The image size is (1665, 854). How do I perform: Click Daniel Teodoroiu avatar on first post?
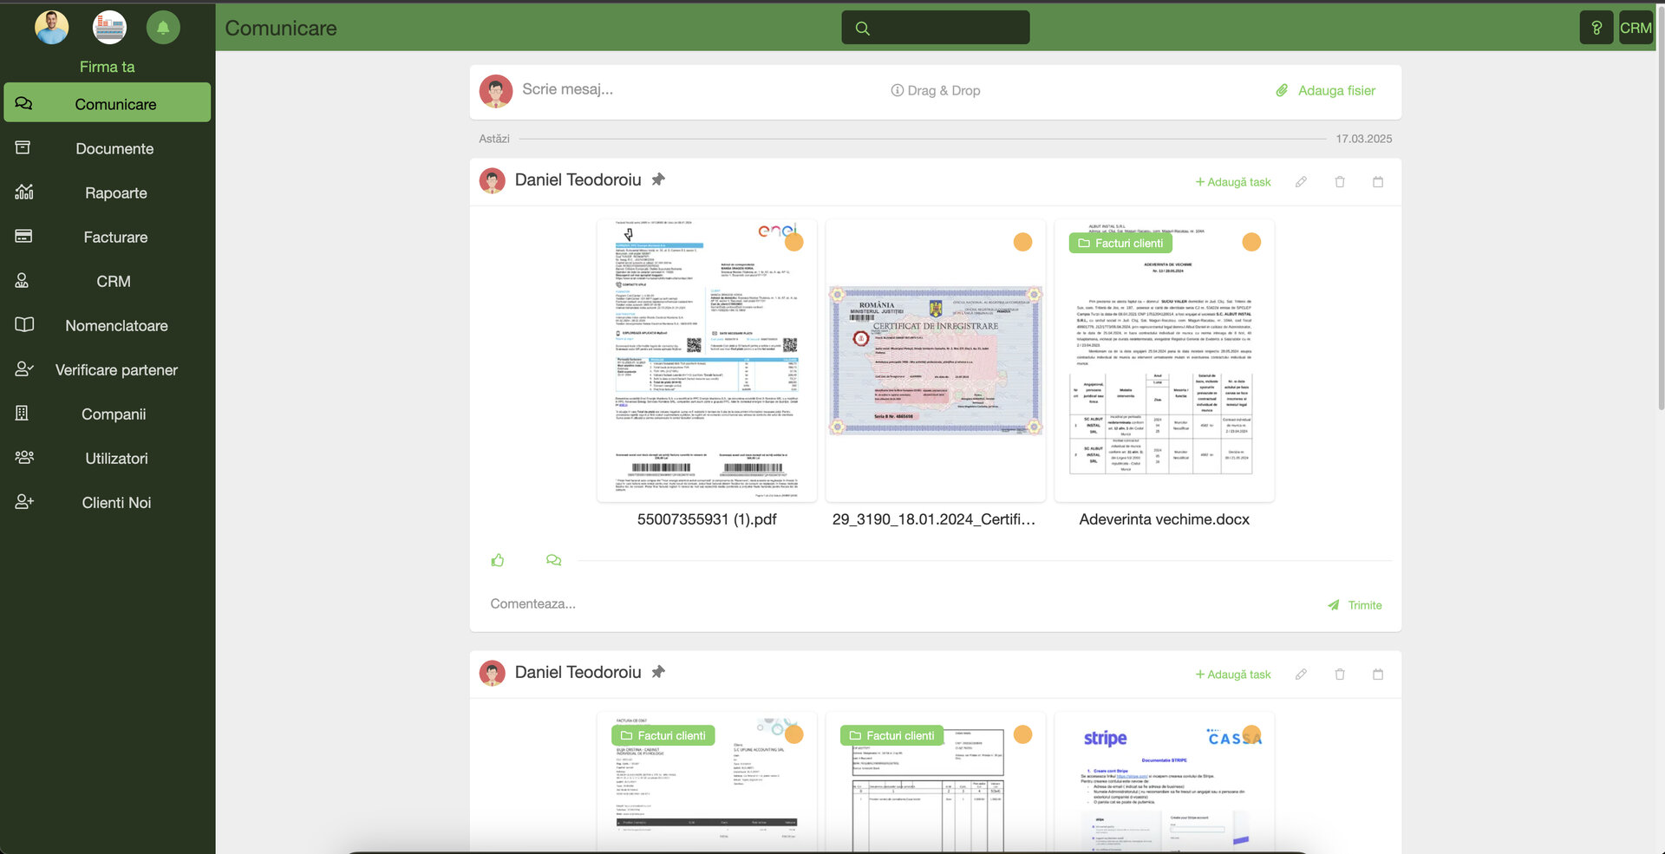tap(493, 180)
